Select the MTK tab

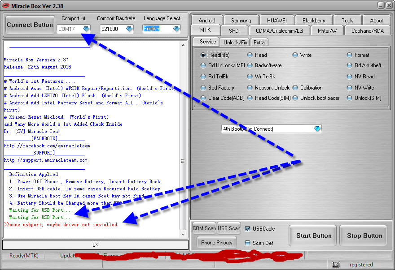(205, 30)
